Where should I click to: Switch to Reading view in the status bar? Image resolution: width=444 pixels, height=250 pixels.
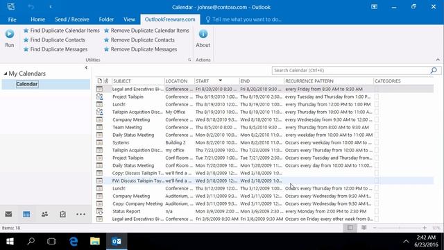pos(364,228)
